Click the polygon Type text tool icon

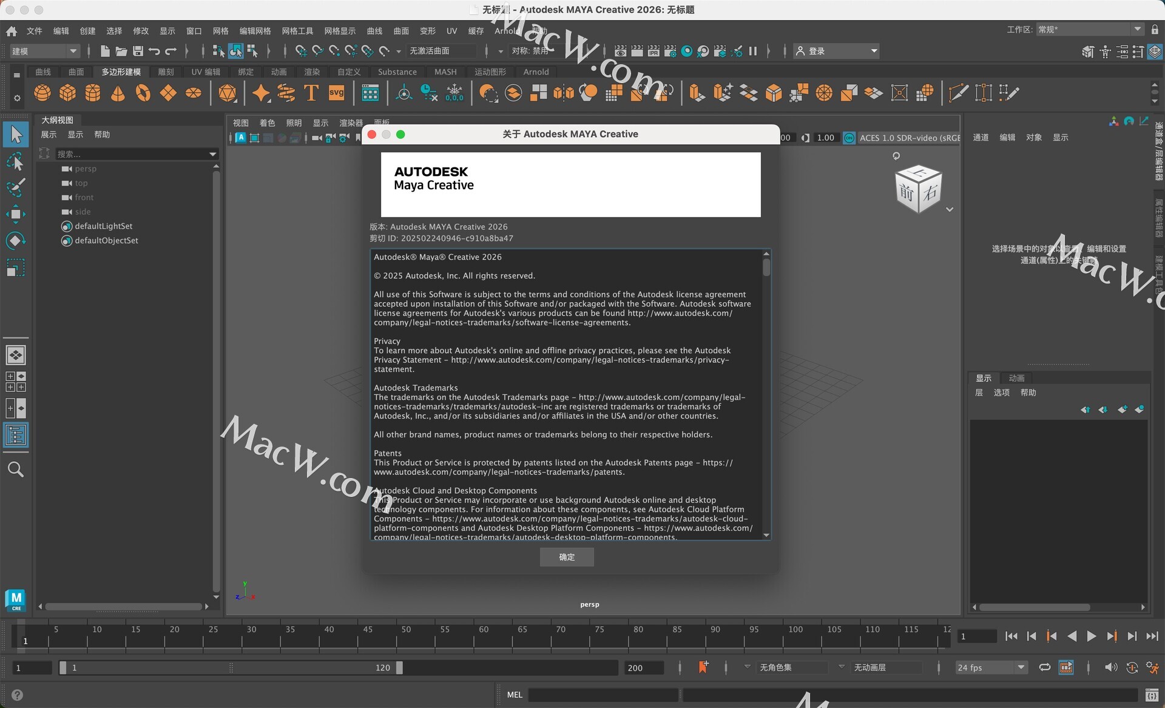click(311, 93)
